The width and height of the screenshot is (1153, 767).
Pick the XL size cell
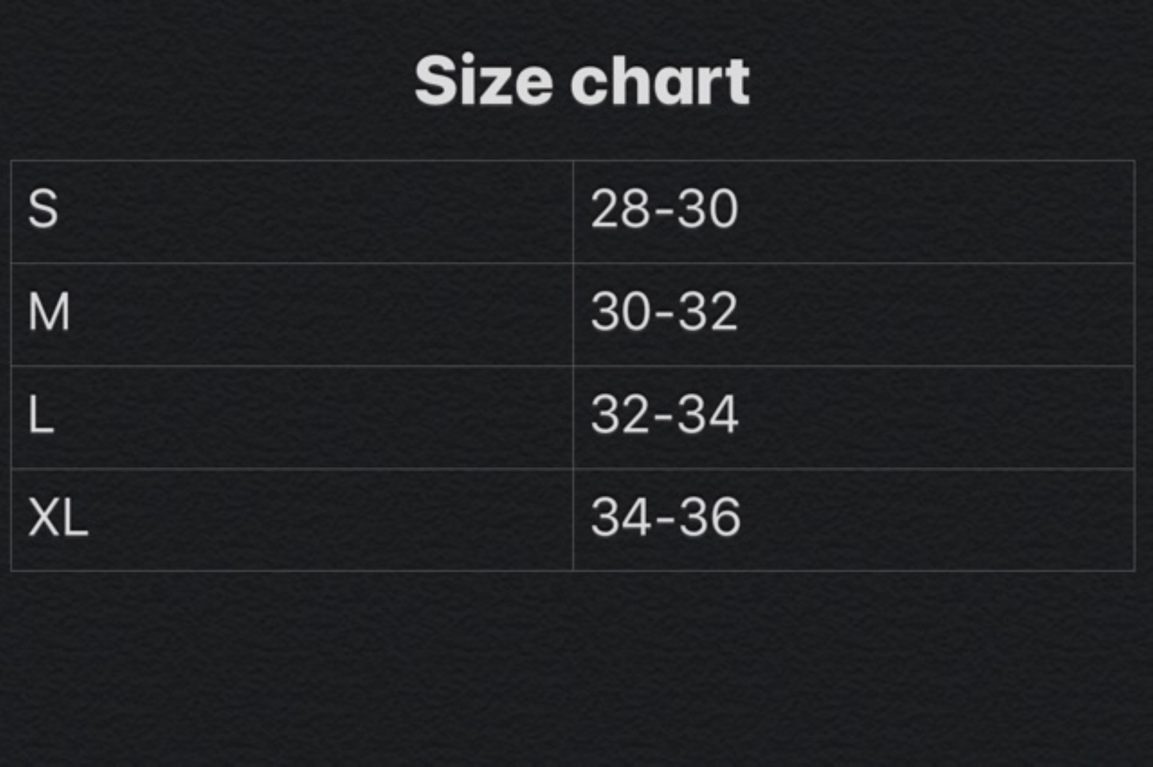[x=58, y=517]
